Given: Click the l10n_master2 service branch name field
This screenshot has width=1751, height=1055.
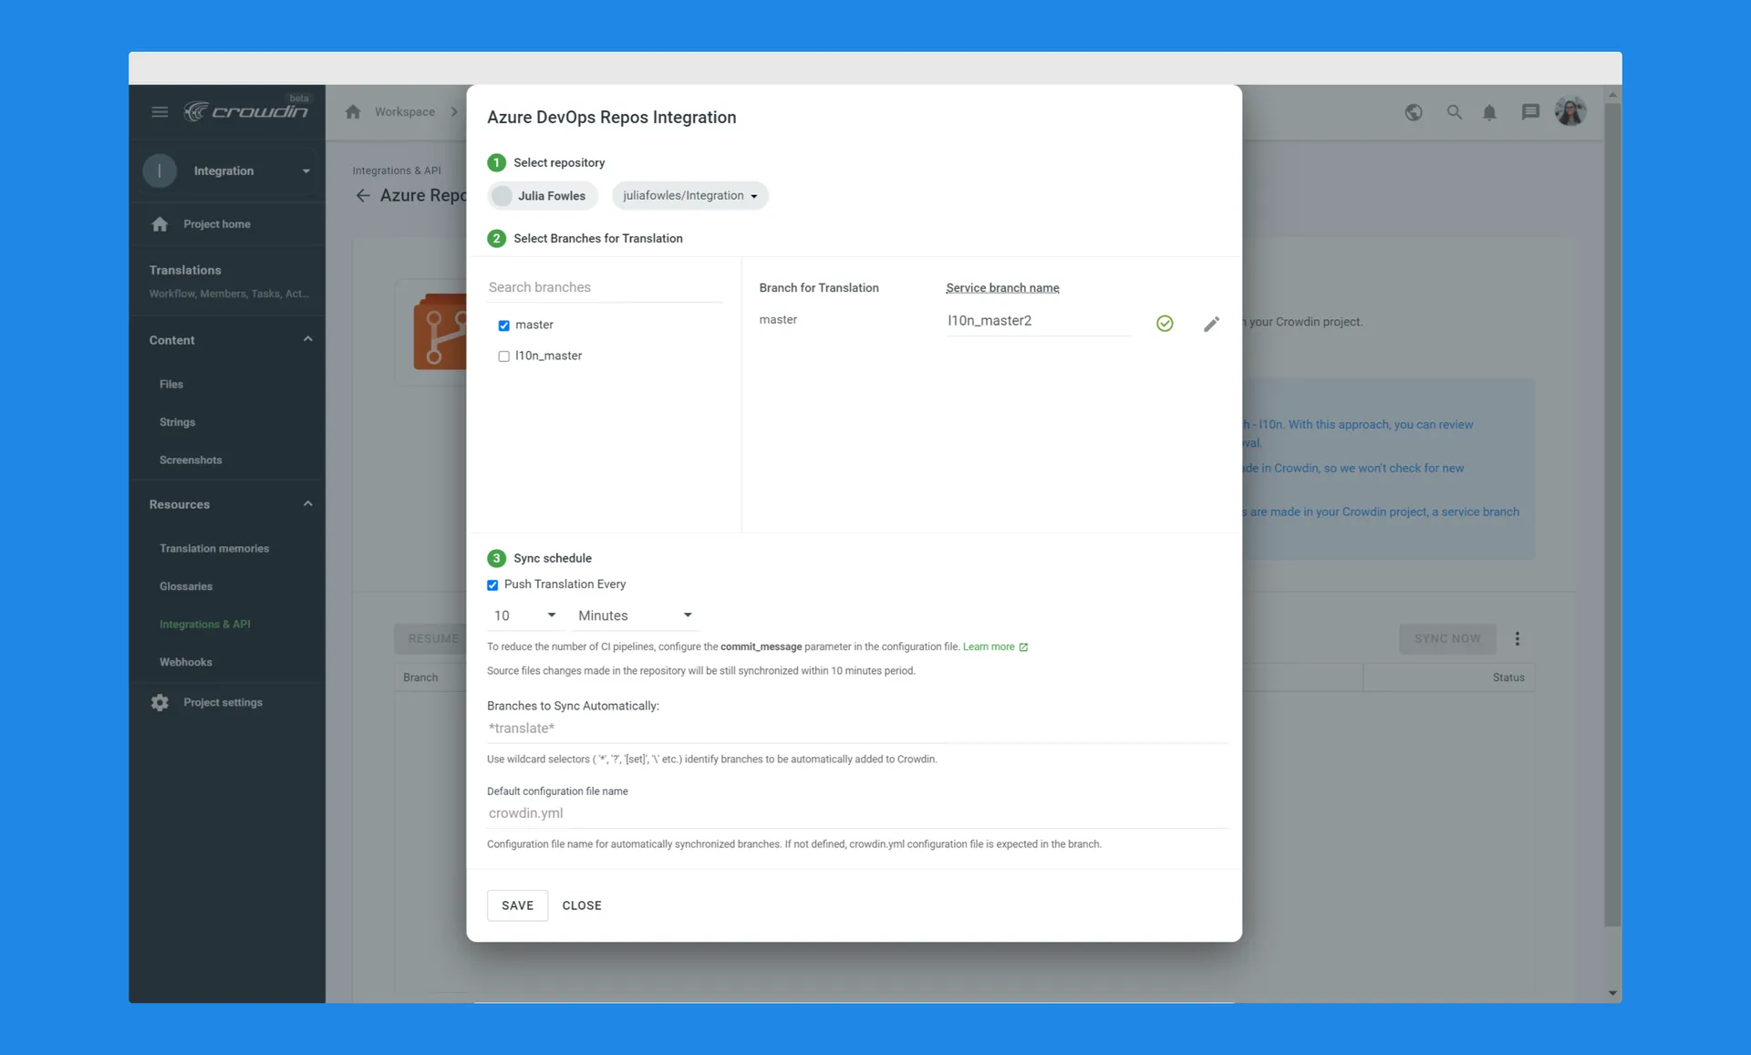Looking at the screenshot, I should click(1038, 321).
